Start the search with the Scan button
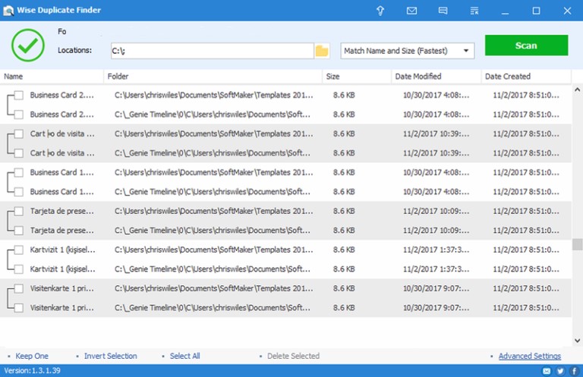The image size is (583, 377). pos(527,46)
